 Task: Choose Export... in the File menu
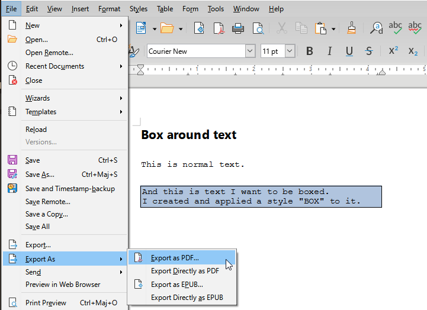pos(65,245)
